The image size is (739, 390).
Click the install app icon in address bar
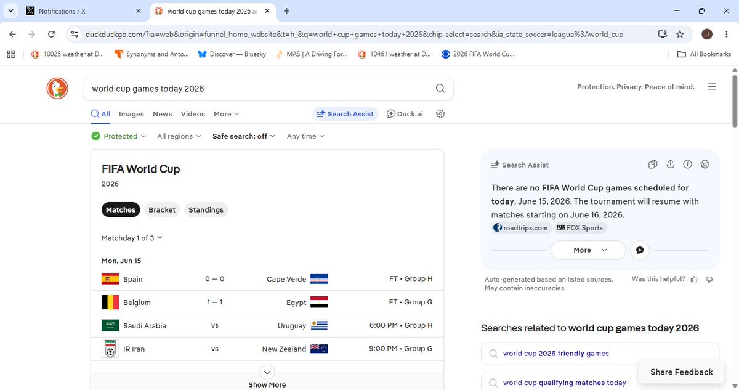(x=663, y=35)
